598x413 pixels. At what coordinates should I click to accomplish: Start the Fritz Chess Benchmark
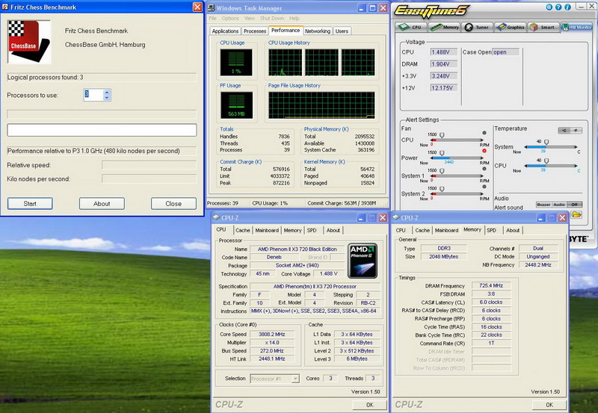point(30,203)
